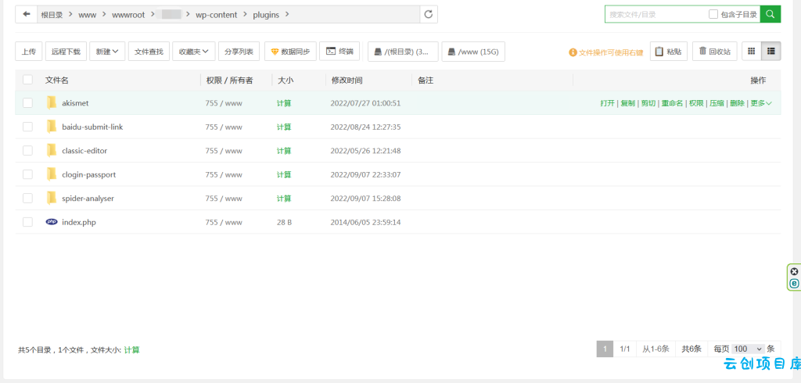Viewport: 801px width, 383px height.
Task: Check the classic-editor row checkbox
Action: [x=27, y=151]
